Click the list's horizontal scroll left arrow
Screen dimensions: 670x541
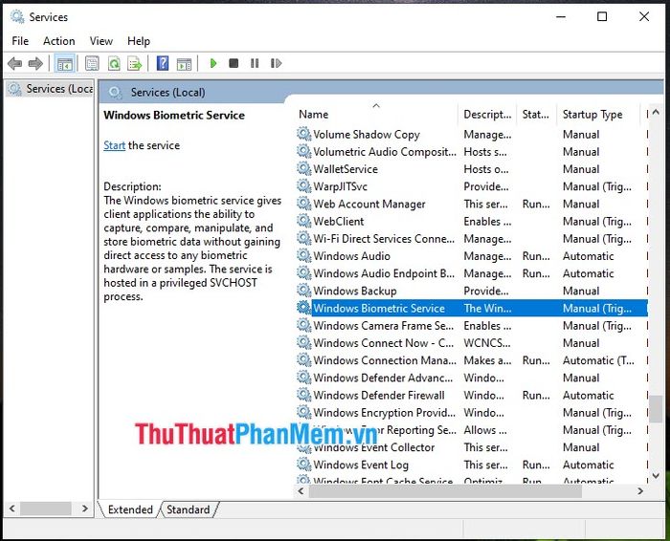pos(301,491)
